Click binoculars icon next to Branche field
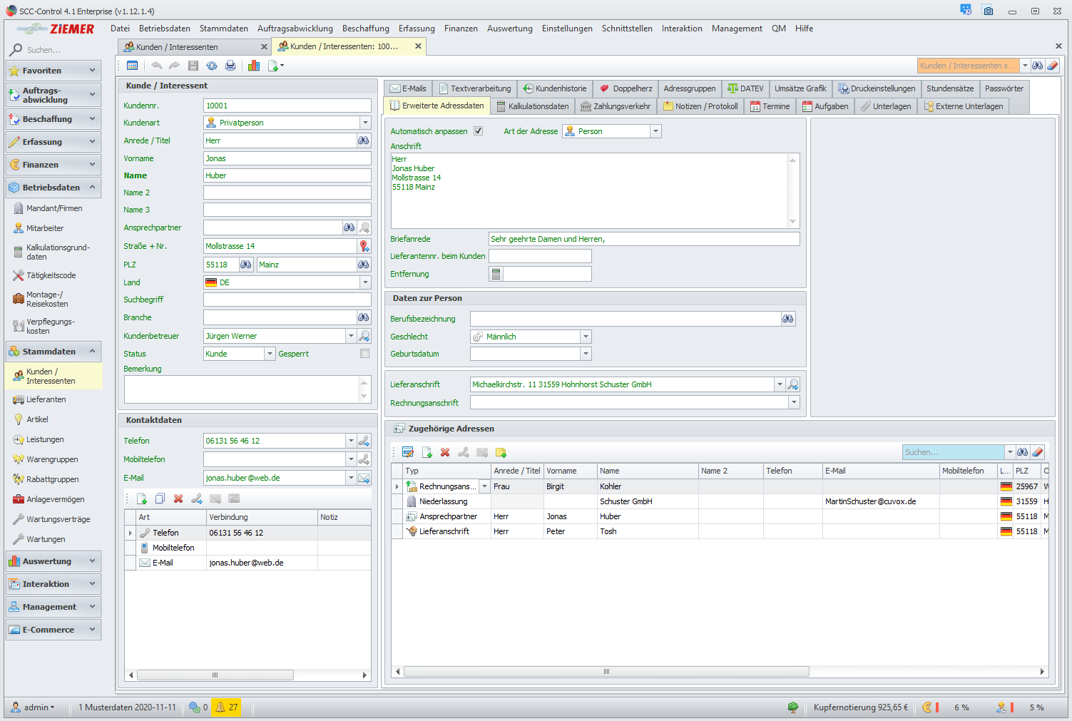 [364, 317]
